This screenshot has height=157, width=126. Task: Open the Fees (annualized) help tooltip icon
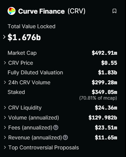56,127
